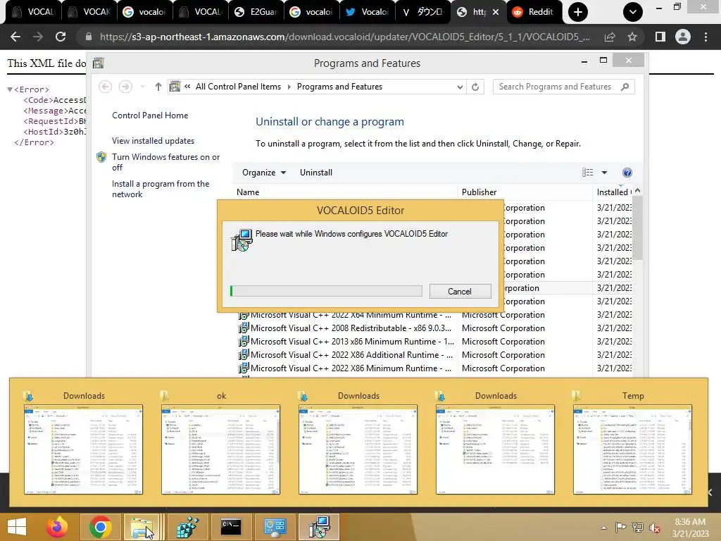The image size is (721, 541).
Task: Click All Control Panel Items breadcrumb
Action: click(x=238, y=87)
